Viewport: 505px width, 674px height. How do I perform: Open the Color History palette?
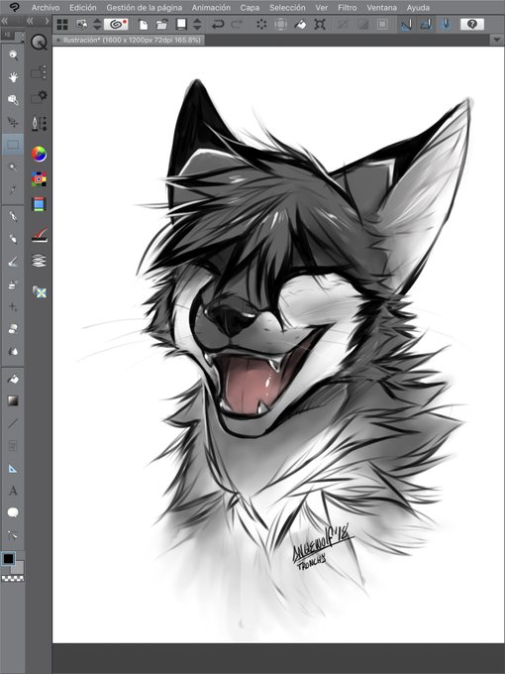39,235
